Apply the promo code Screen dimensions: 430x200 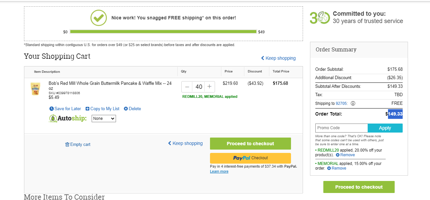(x=385, y=128)
